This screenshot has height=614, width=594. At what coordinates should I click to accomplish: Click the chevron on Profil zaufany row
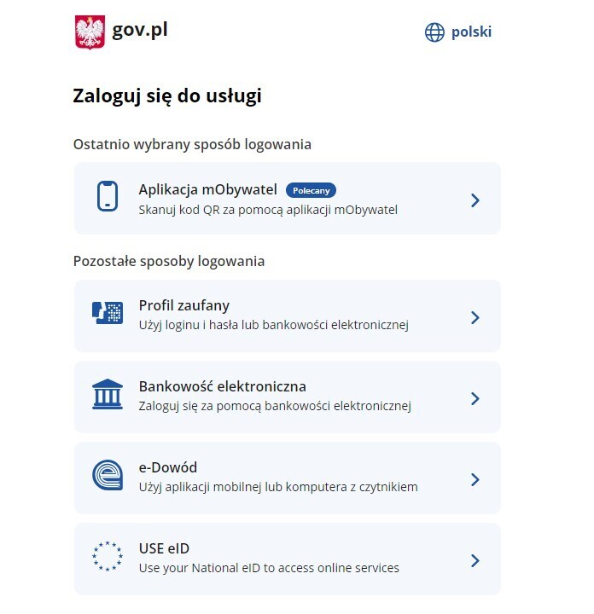[x=475, y=317]
